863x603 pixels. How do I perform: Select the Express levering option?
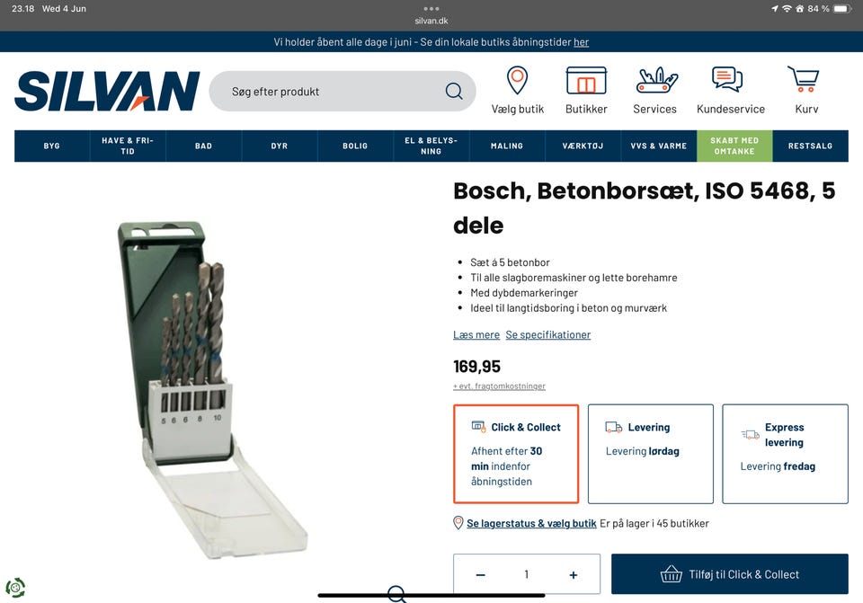pyautogui.click(x=785, y=454)
